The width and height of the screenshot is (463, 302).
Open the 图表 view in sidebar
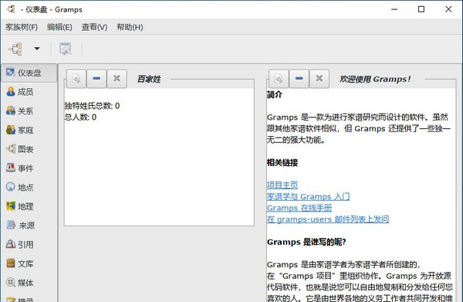coord(20,149)
